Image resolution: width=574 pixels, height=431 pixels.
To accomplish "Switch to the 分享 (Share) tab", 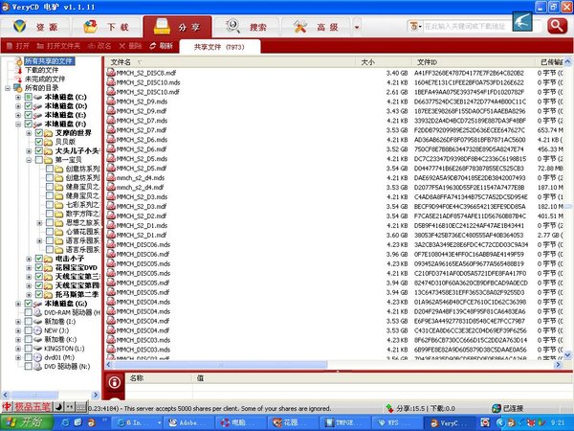I will pyautogui.click(x=177, y=27).
